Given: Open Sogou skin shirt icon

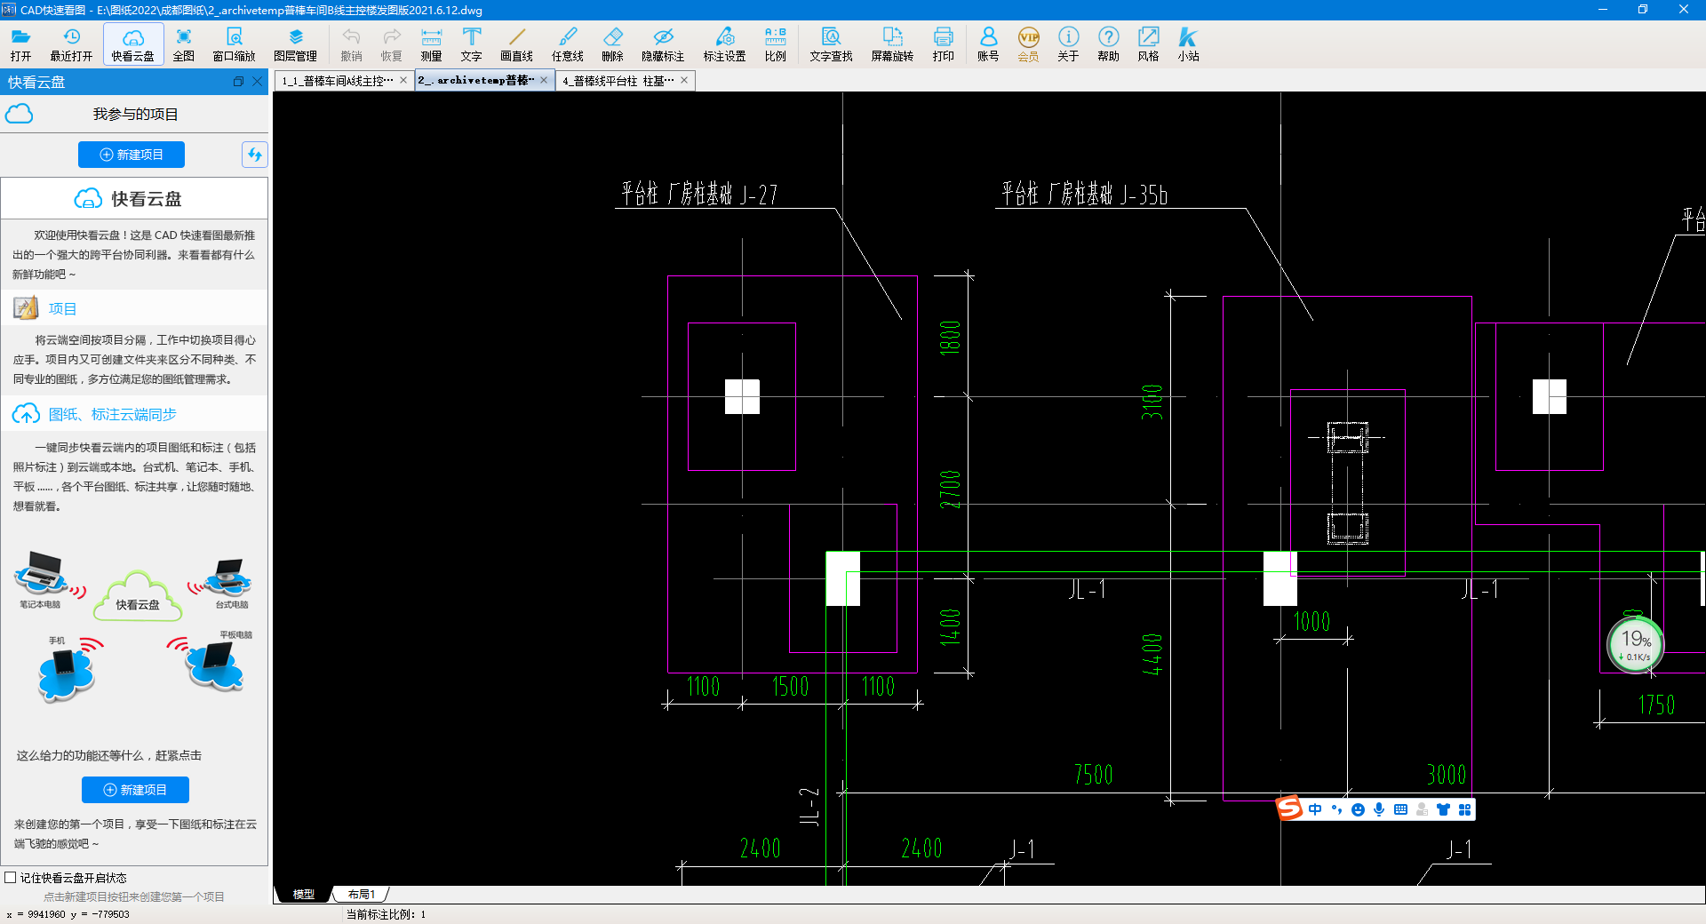Looking at the screenshot, I should (1444, 809).
